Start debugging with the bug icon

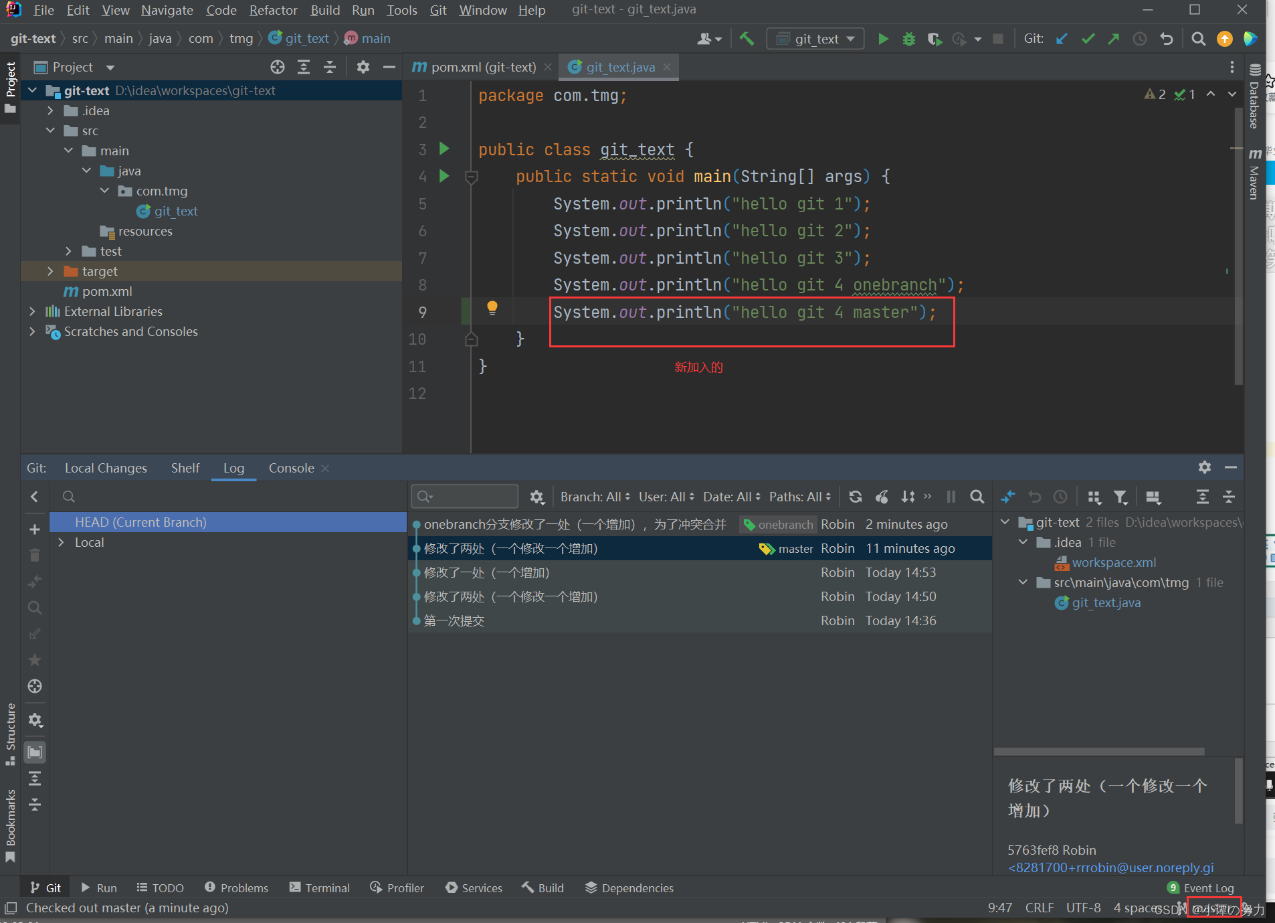(x=908, y=39)
